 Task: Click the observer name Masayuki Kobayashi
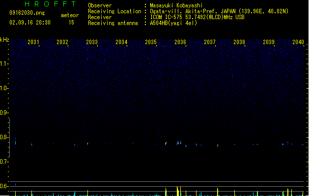tap(176, 5)
